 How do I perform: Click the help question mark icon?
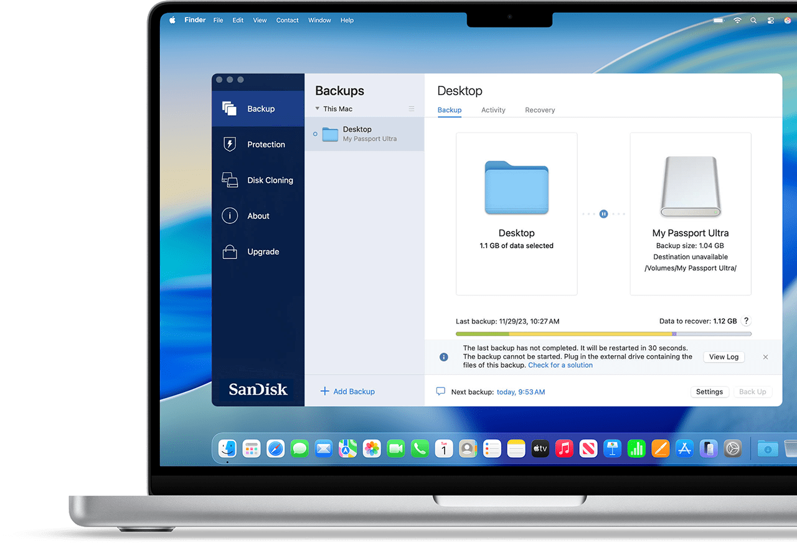(x=746, y=321)
